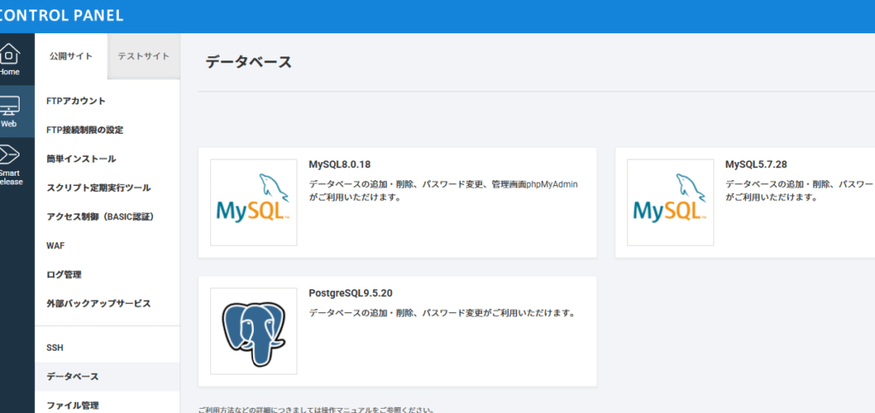Viewport: 875px width, 413px height.
Task: Click SSH in the side menu
Action: pos(55,348)
